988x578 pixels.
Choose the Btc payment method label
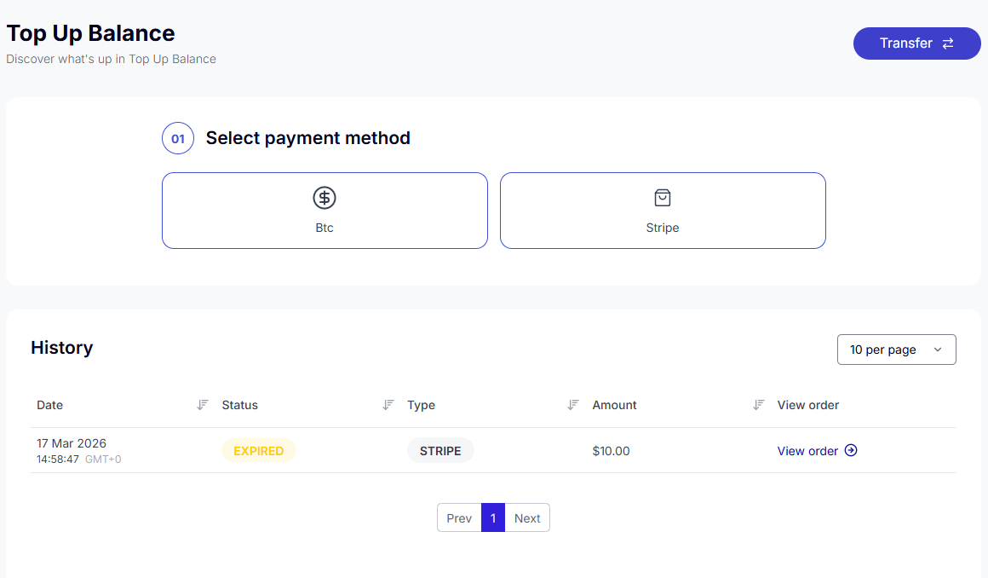point(325,228)
